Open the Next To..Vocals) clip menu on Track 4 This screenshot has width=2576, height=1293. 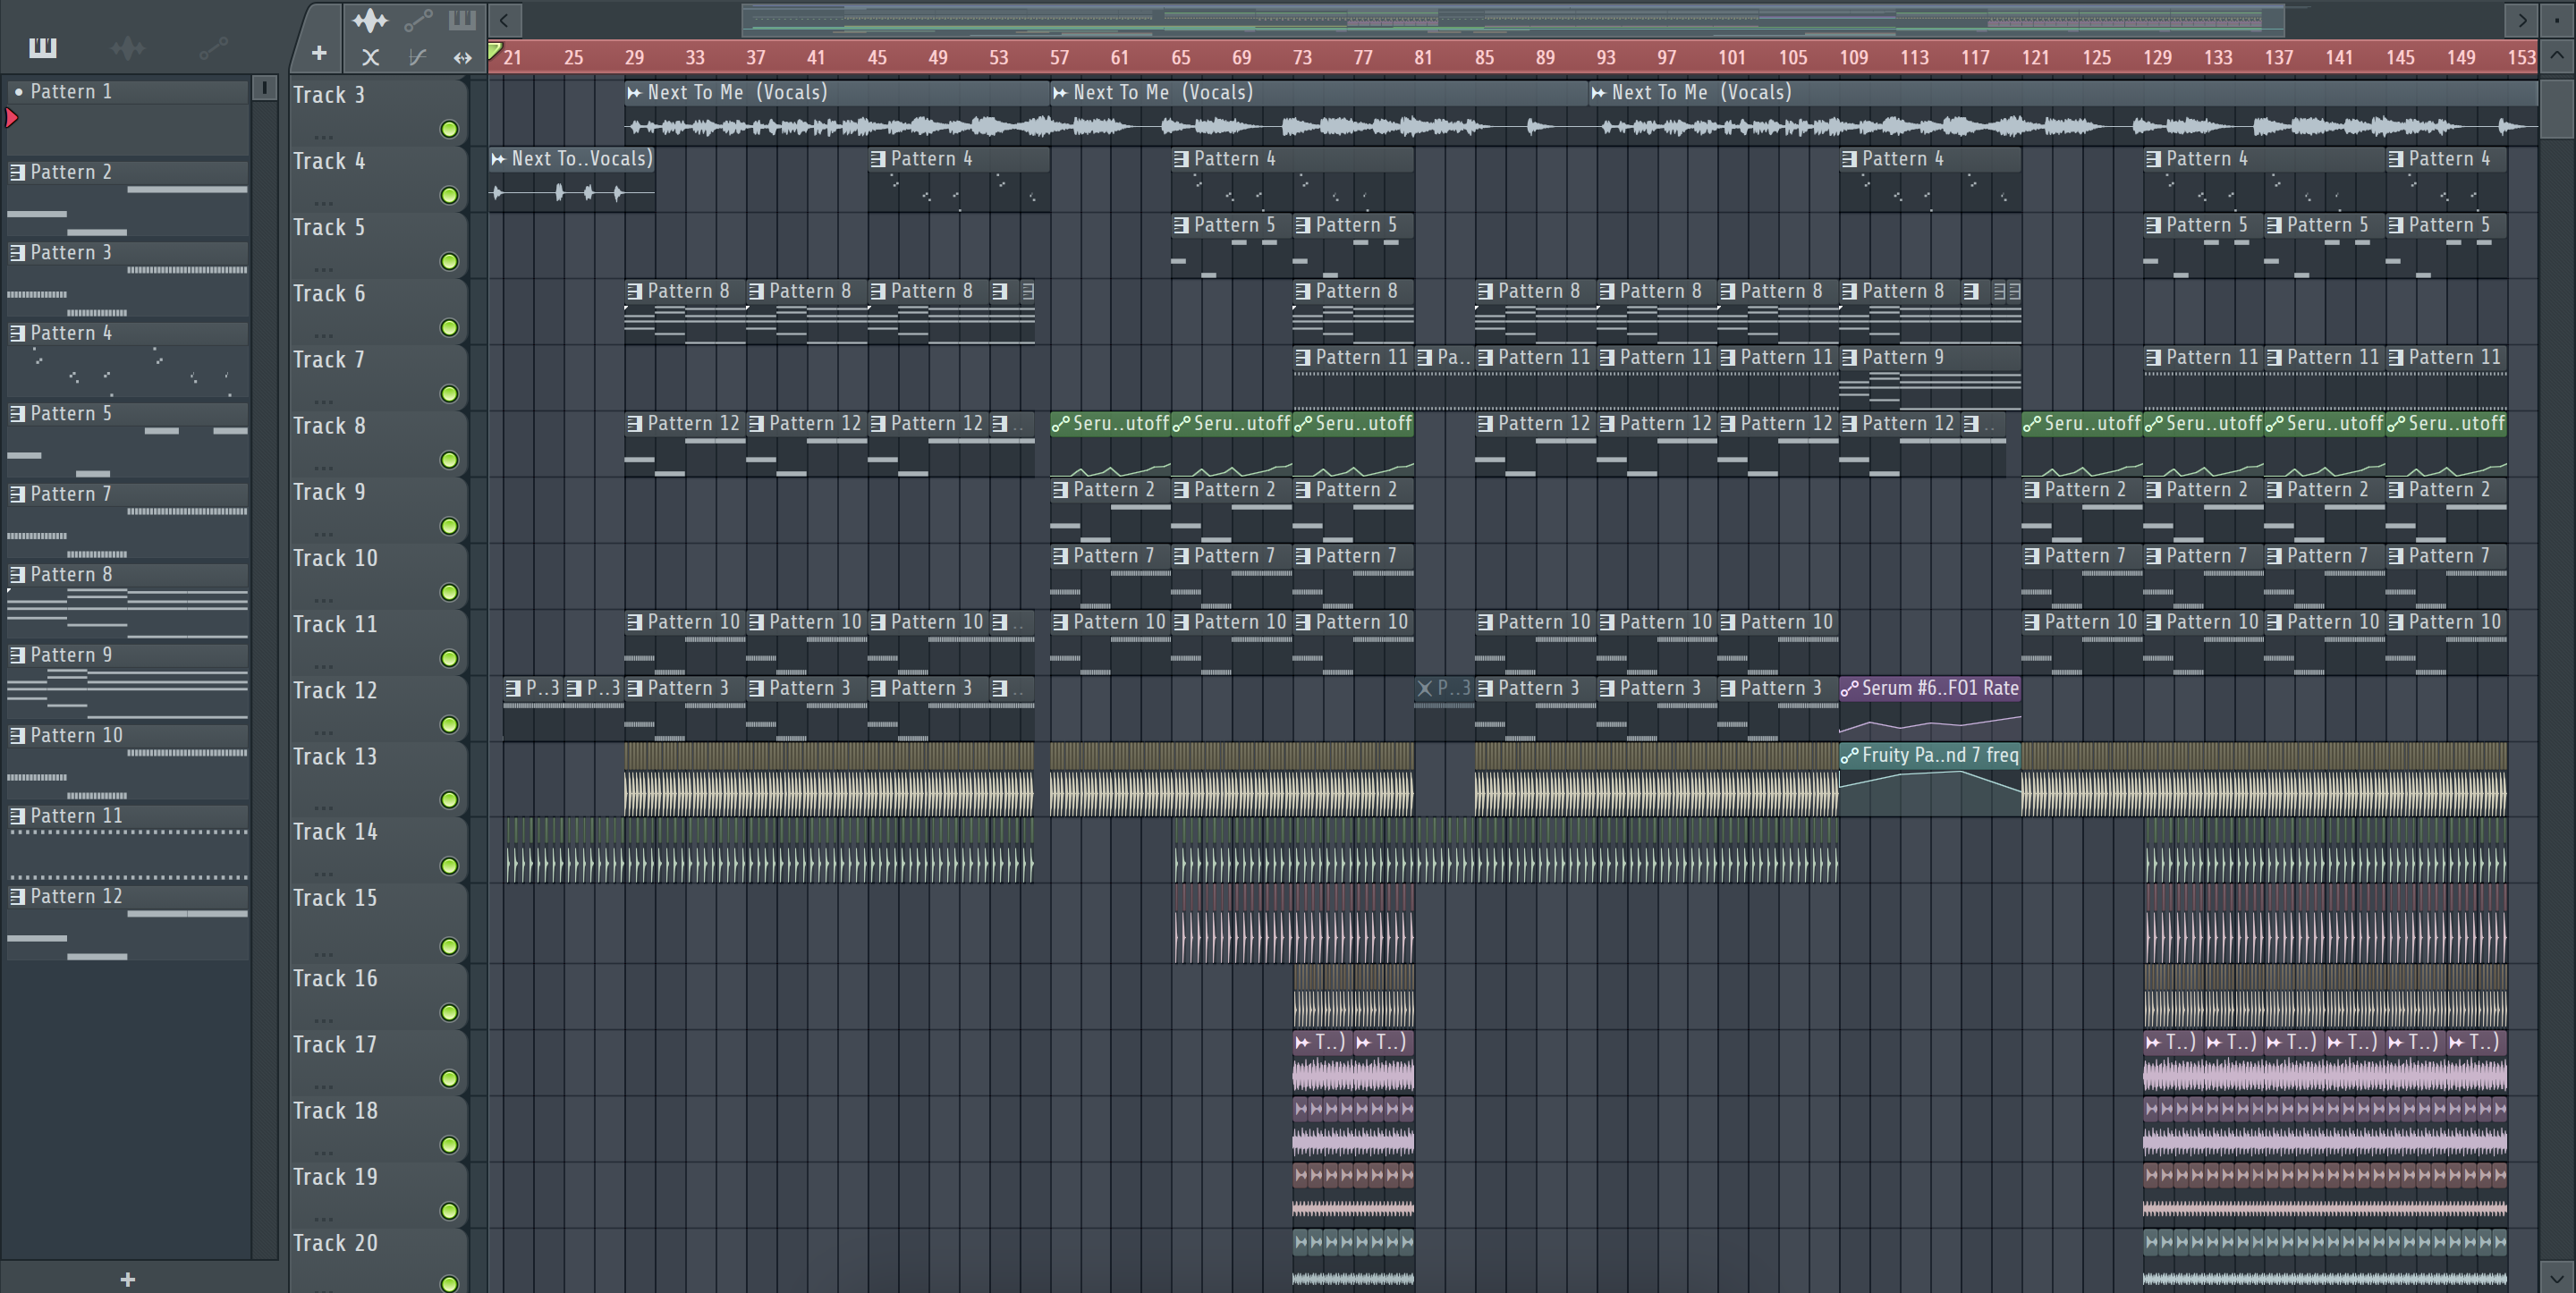click(498, 159)
